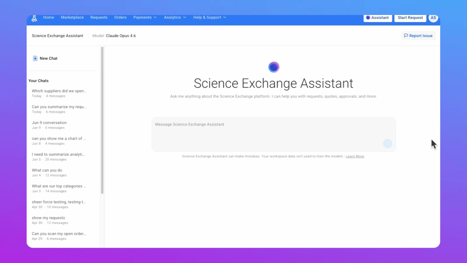Open the 'can you show me a chart of...' chat
The height and width of the screenshot is (263, 467).
(x=59, y=141)
